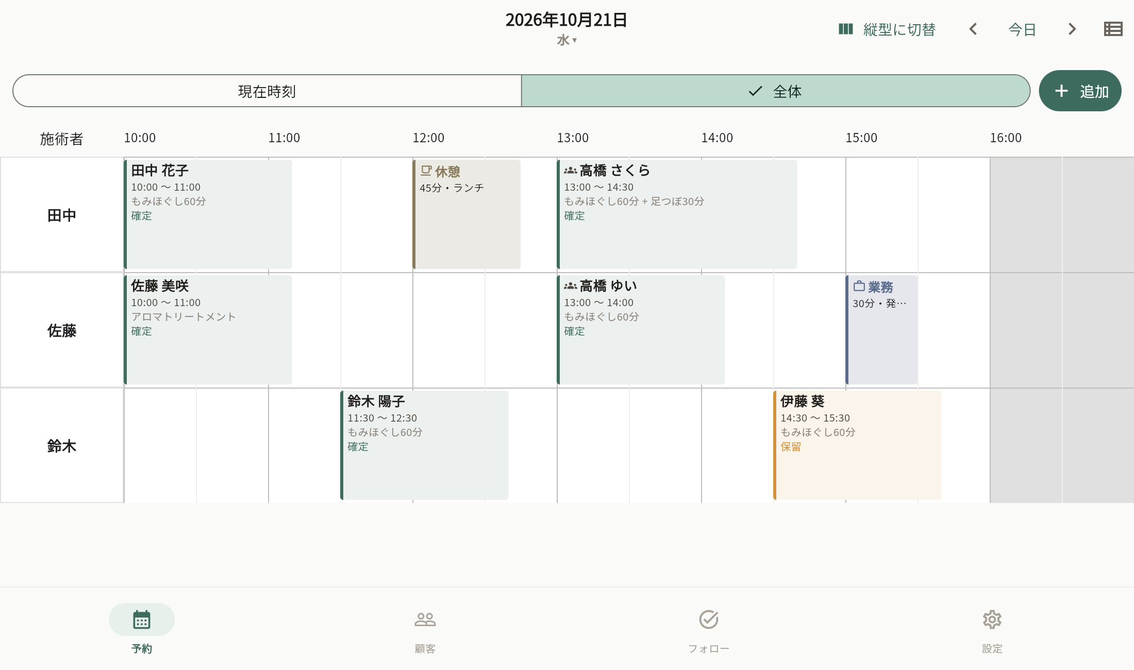Click group icon beside 高橋 さくら
The image size is (1134, 670).
click(x=570, y=171)
